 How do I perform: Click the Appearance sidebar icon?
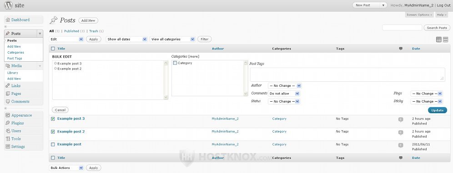click(x=8, y=115)
